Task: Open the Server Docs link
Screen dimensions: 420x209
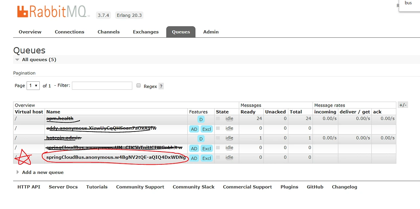Action: (63, 187)
